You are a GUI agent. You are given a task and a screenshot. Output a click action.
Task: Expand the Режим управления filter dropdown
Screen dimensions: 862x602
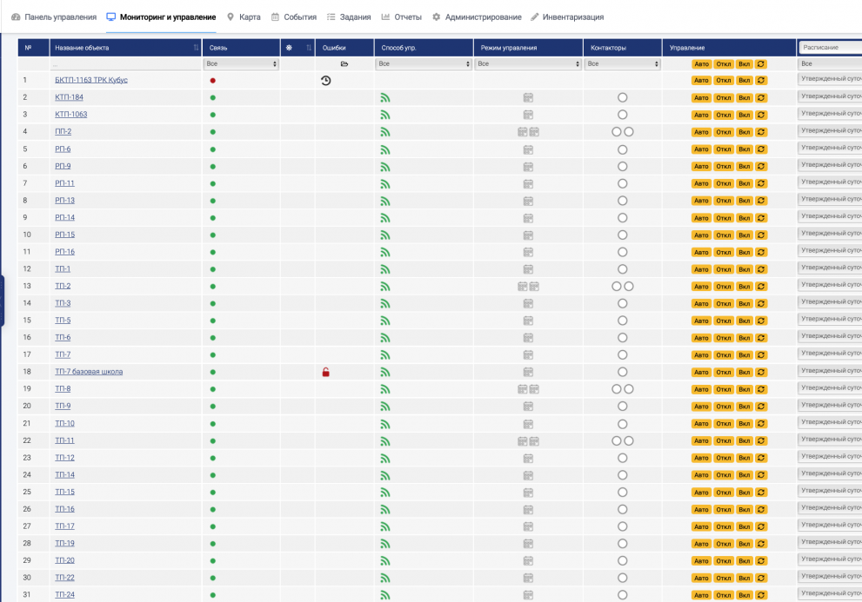(528, 64)
